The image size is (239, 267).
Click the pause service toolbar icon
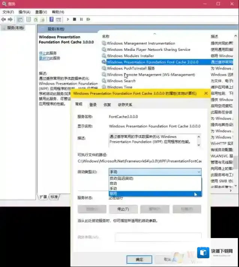coord(81,19)
